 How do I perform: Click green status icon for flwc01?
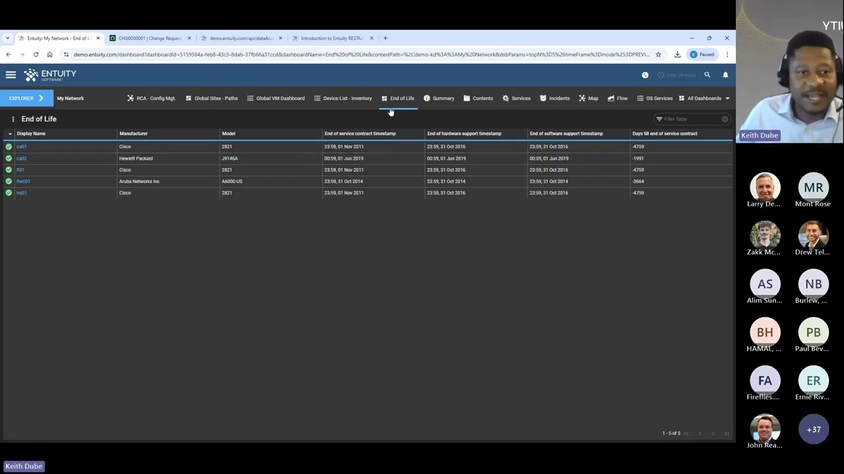[x=9, y=182]
